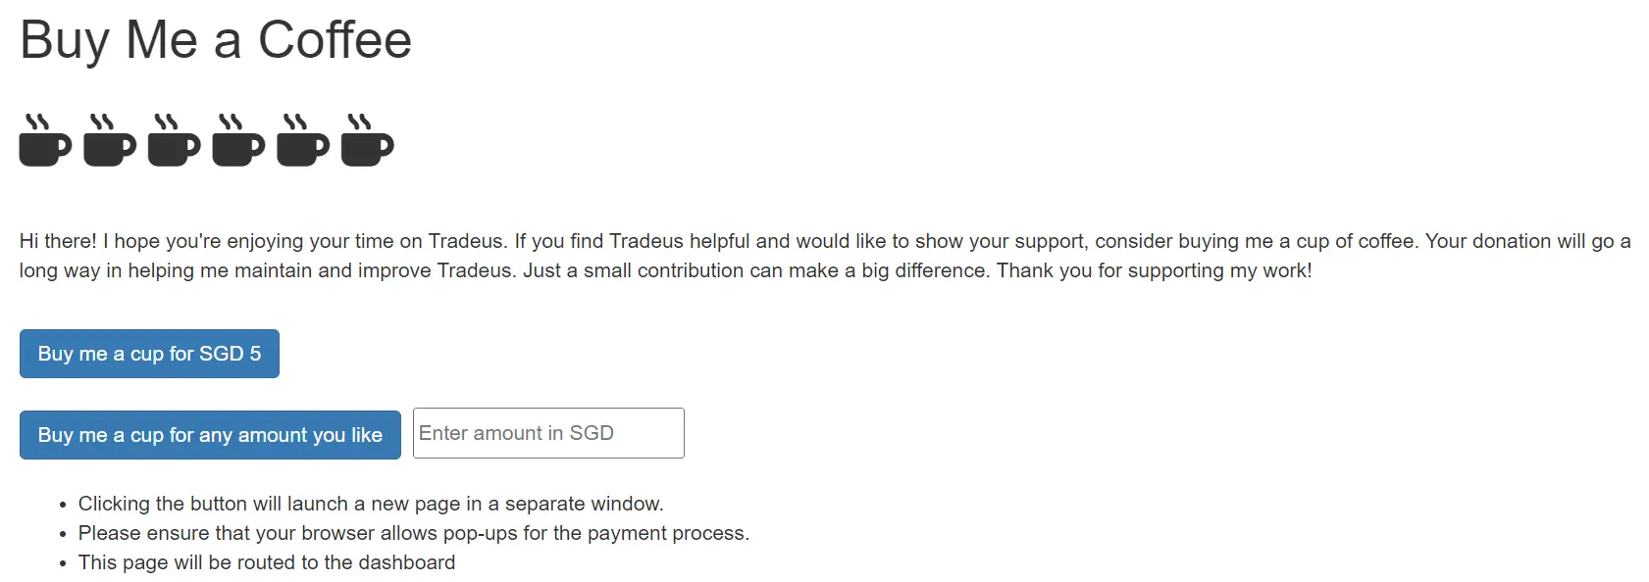Click the bullet about routing to the dashboard

(x=267, y=562)
